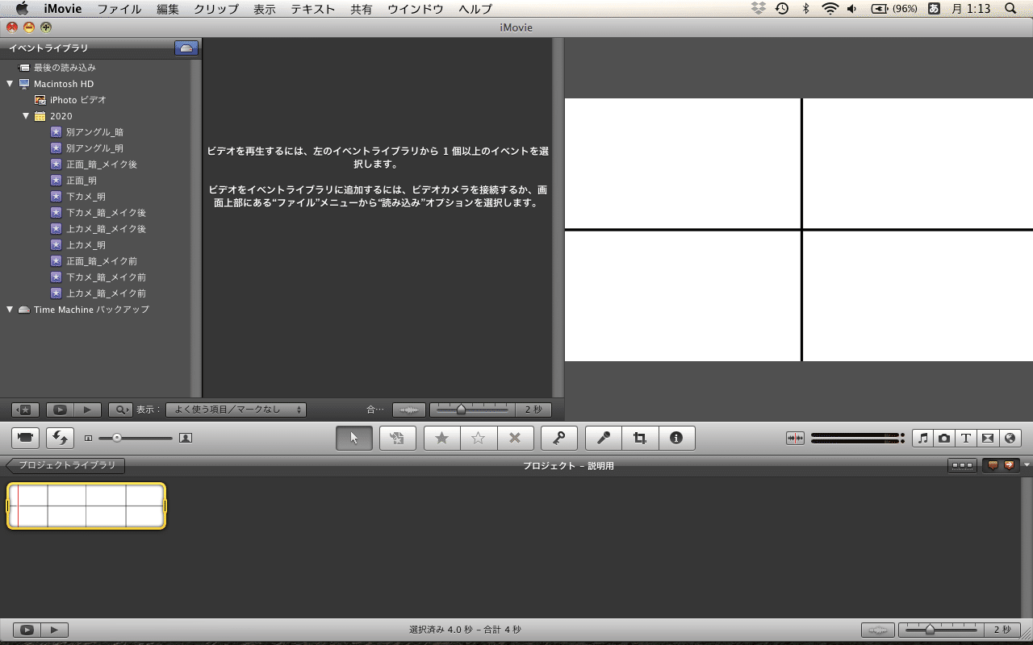Click the Dropbox menu bar icon
The image size is (1033, 645).
coord(759,9)
